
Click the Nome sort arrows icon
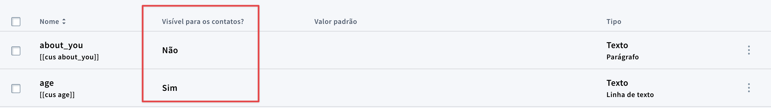pyautogui.click(x=64, y=21)
